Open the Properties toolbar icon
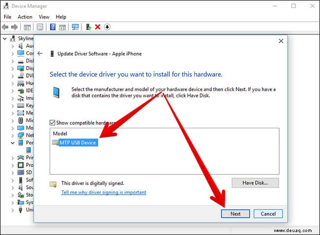The width and height of the screenshot is (320, 235). click(x=40, y=27)
